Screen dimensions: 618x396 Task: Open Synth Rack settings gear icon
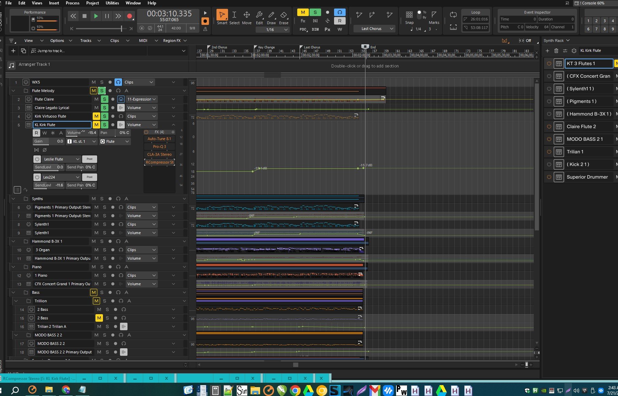[x=574, y=50]
